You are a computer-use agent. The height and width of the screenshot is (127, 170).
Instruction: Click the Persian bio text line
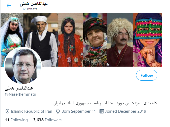pos(104,103)
